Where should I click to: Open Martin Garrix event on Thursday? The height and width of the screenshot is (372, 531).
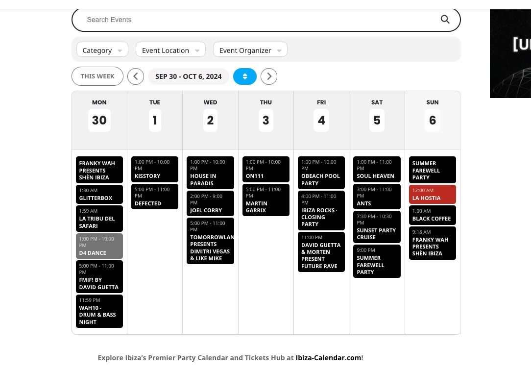(x=266, y=200)
